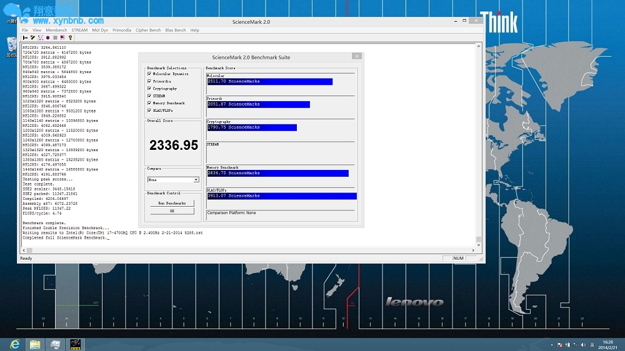Click the overall score 2336.95
Image resolution: width=625 pixels, height=351 pixels.
[173, 146]
